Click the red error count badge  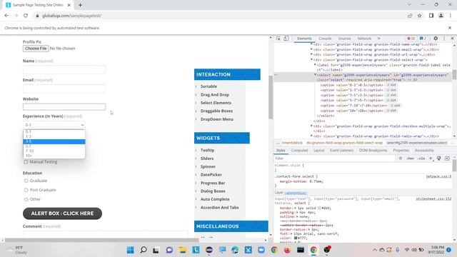[x=411, y=39]
